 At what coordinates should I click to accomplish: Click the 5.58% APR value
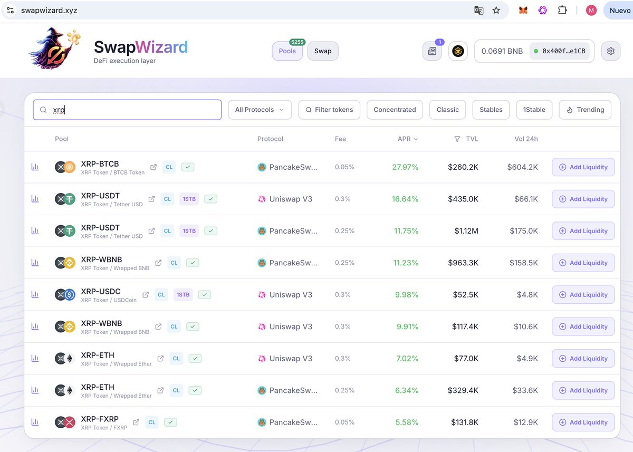(x=407, y=422)
